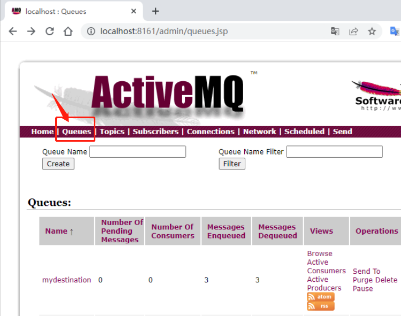Open the Send menu item
414x316 pixels.
coord(342,132)
